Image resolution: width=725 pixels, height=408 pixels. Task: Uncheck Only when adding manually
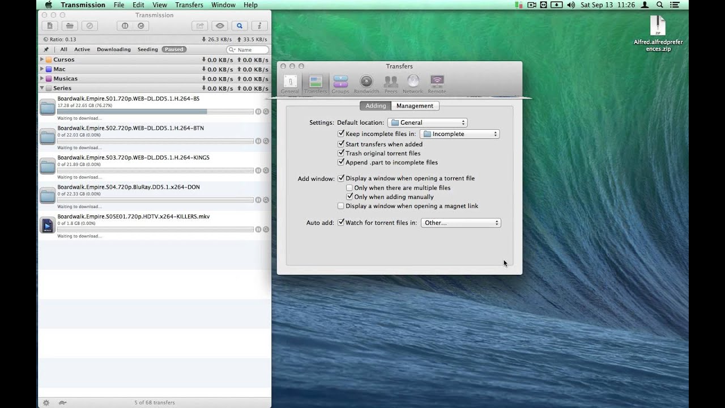[349, 197]
